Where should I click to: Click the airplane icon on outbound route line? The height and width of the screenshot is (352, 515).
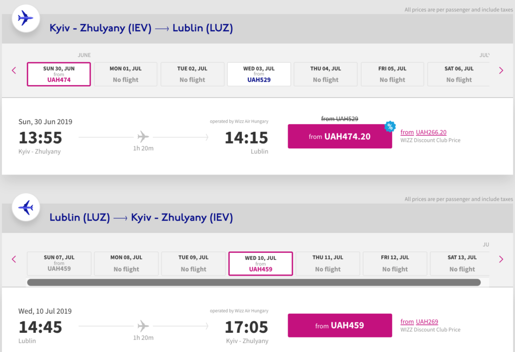tap(143, 136)
